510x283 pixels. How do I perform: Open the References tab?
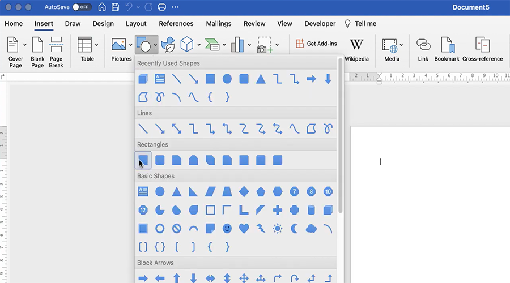176,24
